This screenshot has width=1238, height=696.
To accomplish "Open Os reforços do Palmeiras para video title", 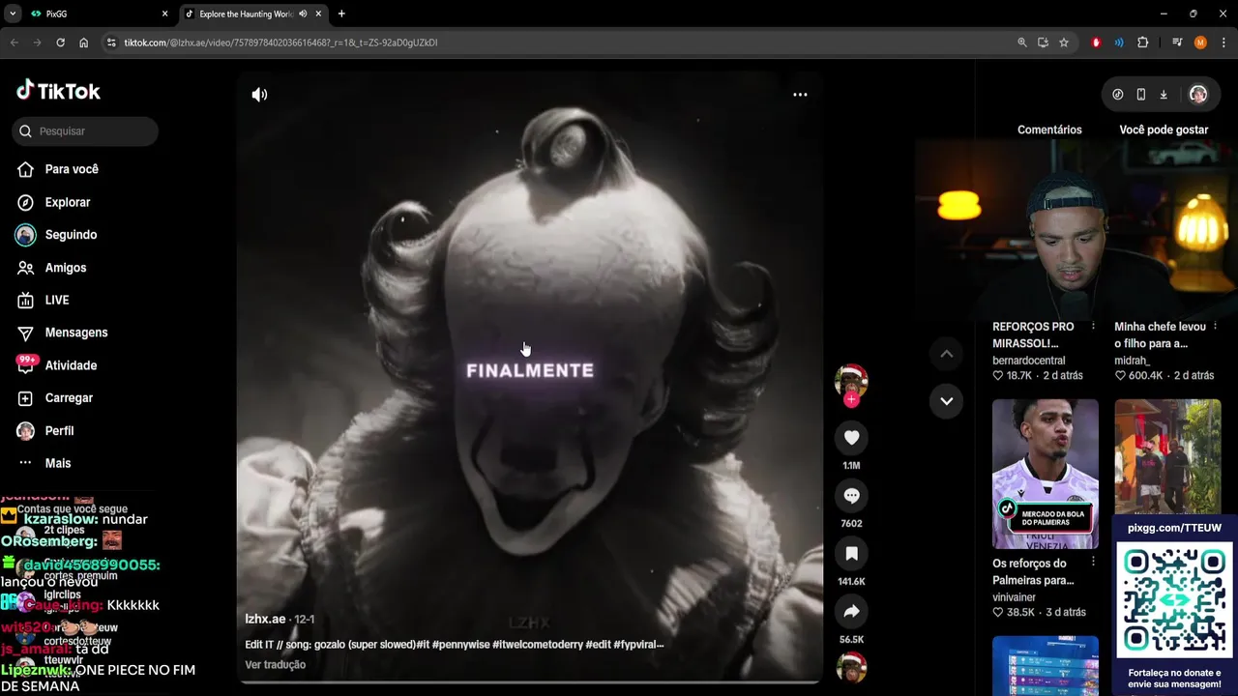I will (1033, 572).
